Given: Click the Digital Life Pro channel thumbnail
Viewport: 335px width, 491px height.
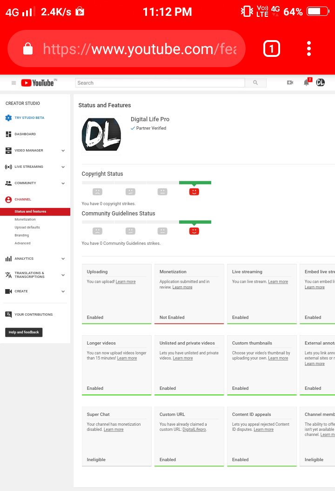Looking at the screenshot, I should [x=101, y=135].
